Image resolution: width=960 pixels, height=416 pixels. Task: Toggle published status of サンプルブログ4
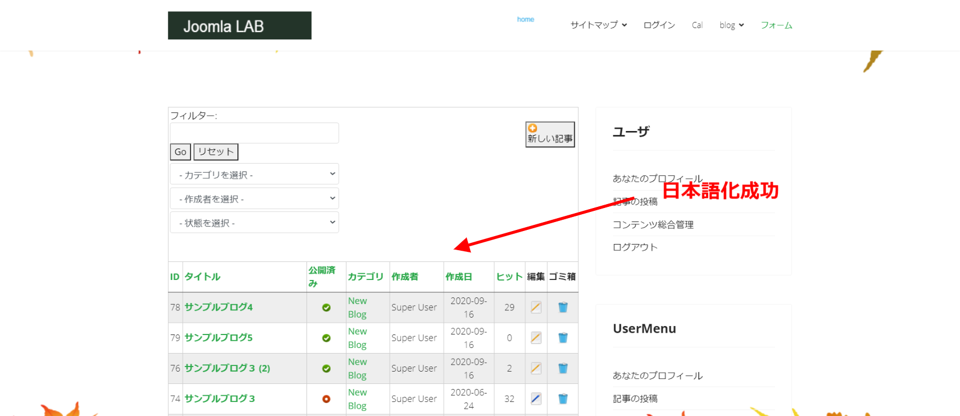(x=326, y=308)
